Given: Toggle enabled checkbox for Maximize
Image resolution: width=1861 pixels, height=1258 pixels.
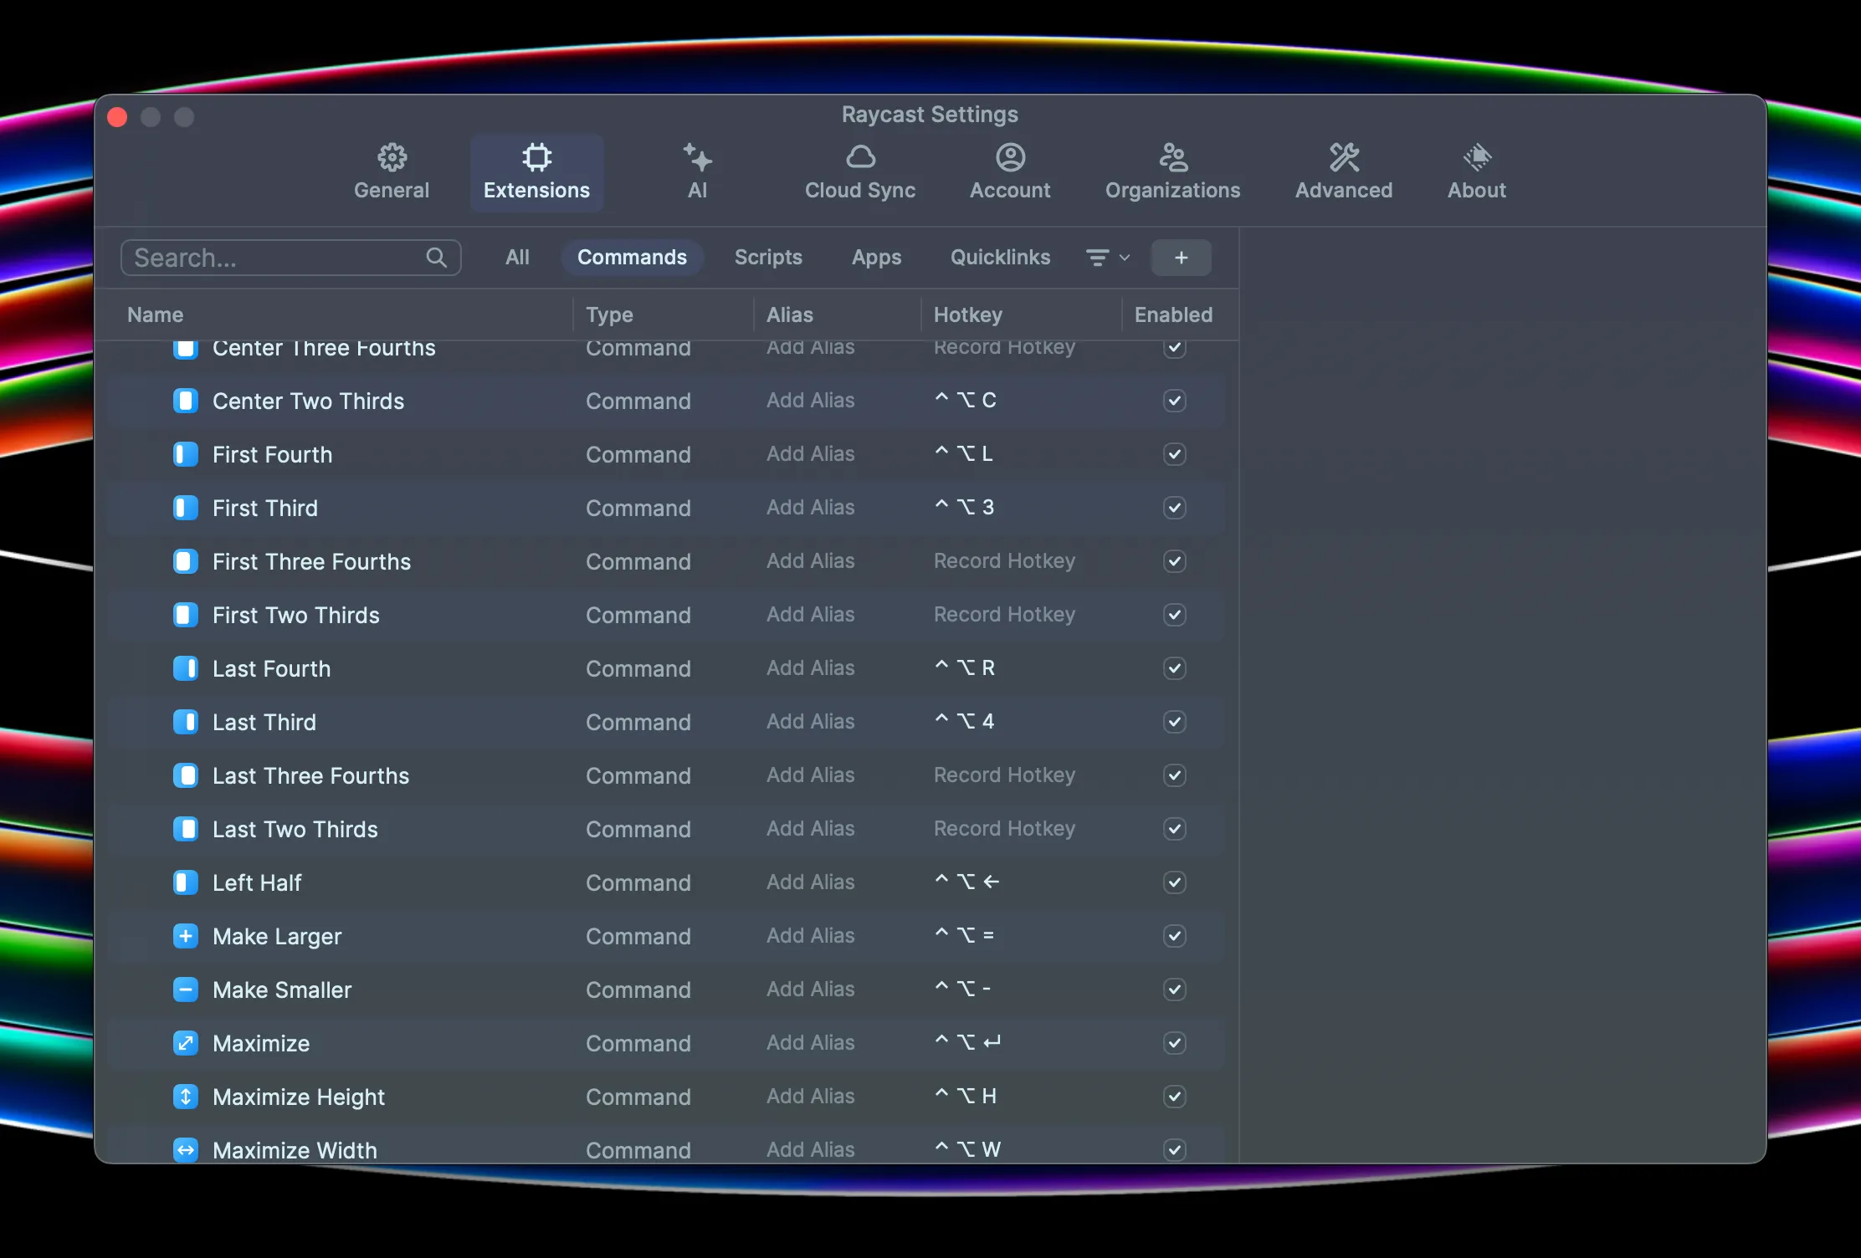Looking at the screenshot, I should 1174,1042.
